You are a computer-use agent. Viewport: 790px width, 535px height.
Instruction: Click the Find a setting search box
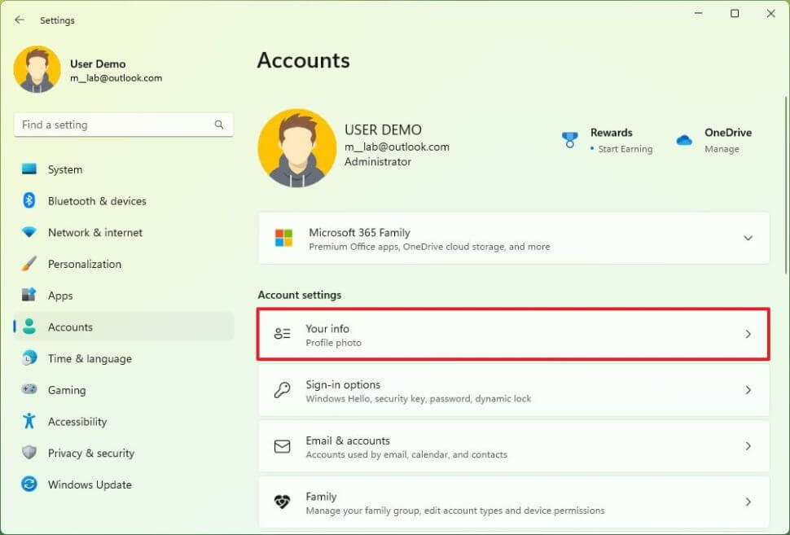click(x=123, y=125)
